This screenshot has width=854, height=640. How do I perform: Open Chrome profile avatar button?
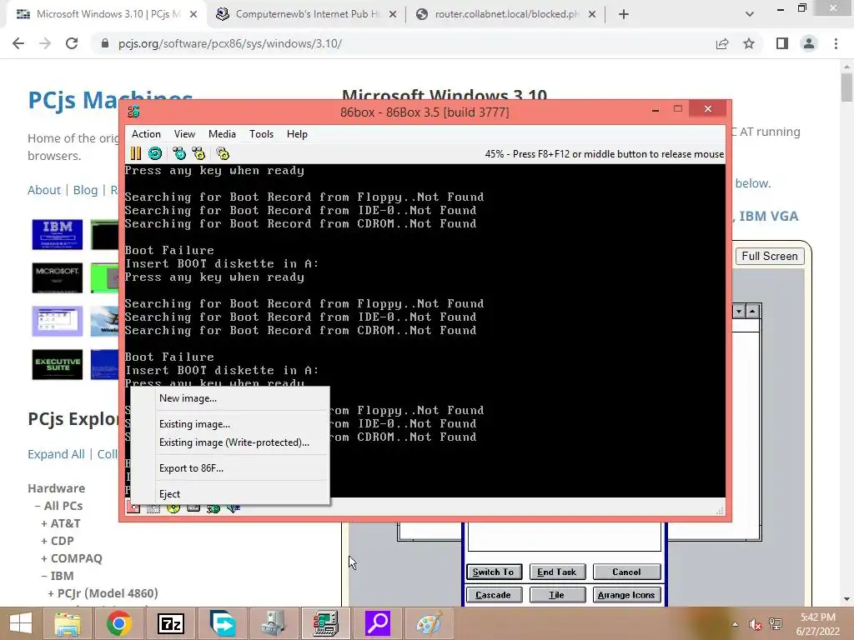[809, 43]
